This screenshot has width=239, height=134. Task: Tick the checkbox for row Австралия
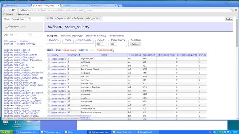(x=49, y=102)
